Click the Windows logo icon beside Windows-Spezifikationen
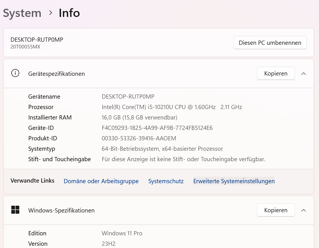The height and width of the screenshot is (248, 319). point(15,210)
